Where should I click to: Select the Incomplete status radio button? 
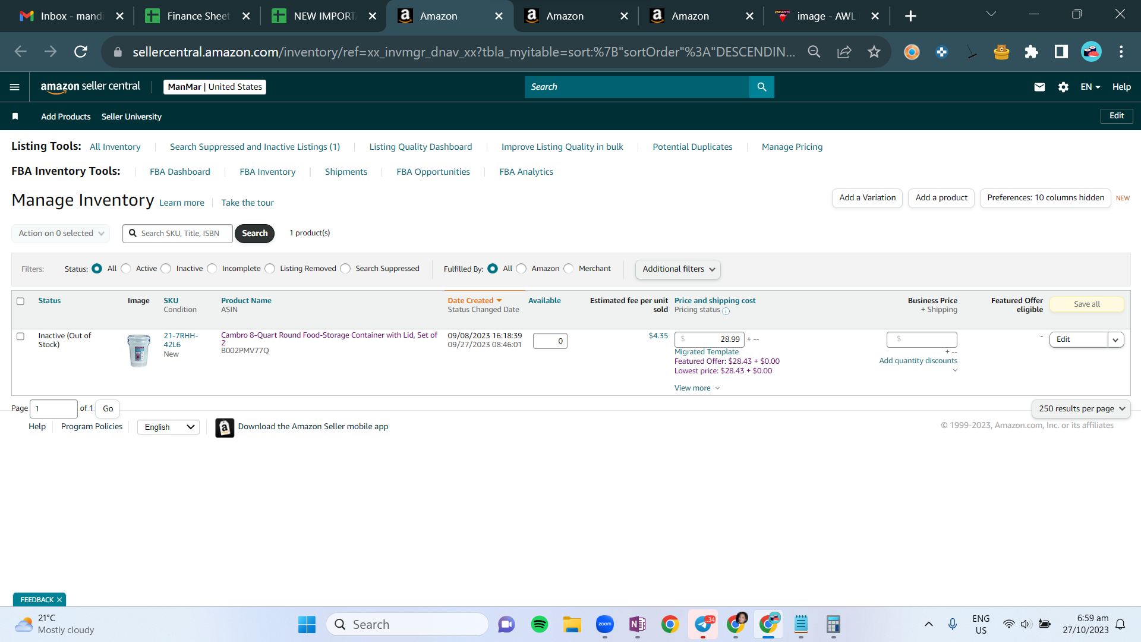[x=212, y=269]
